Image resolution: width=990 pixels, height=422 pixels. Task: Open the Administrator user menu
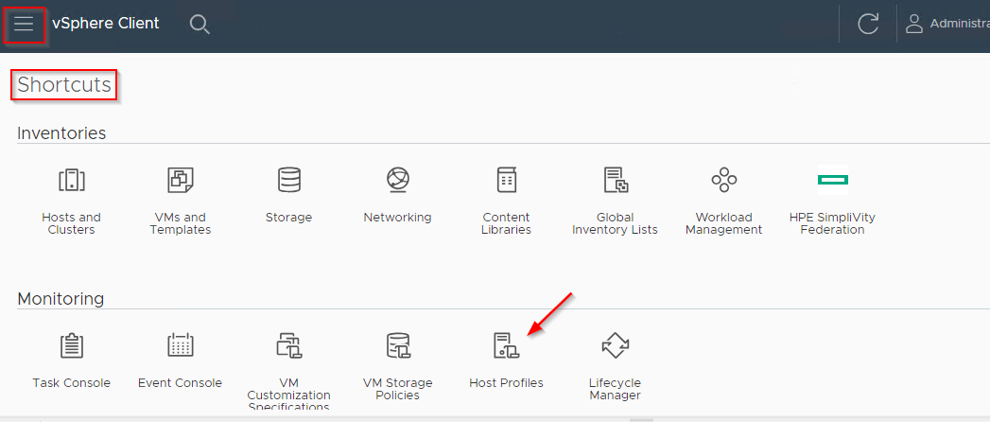(947, 24)
